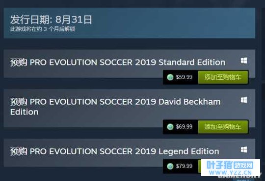The width and height of the screenshot is (265, 181).
Task: Add David Beckham Edition to cart
Action: click(223, 127)
